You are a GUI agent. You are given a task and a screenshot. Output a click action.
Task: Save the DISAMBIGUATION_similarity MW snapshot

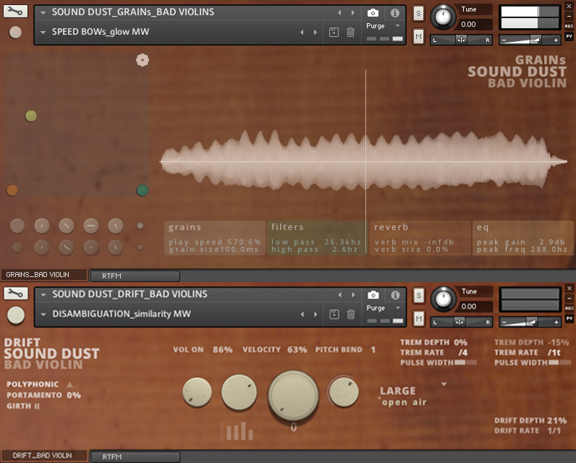tap(334, 314)
